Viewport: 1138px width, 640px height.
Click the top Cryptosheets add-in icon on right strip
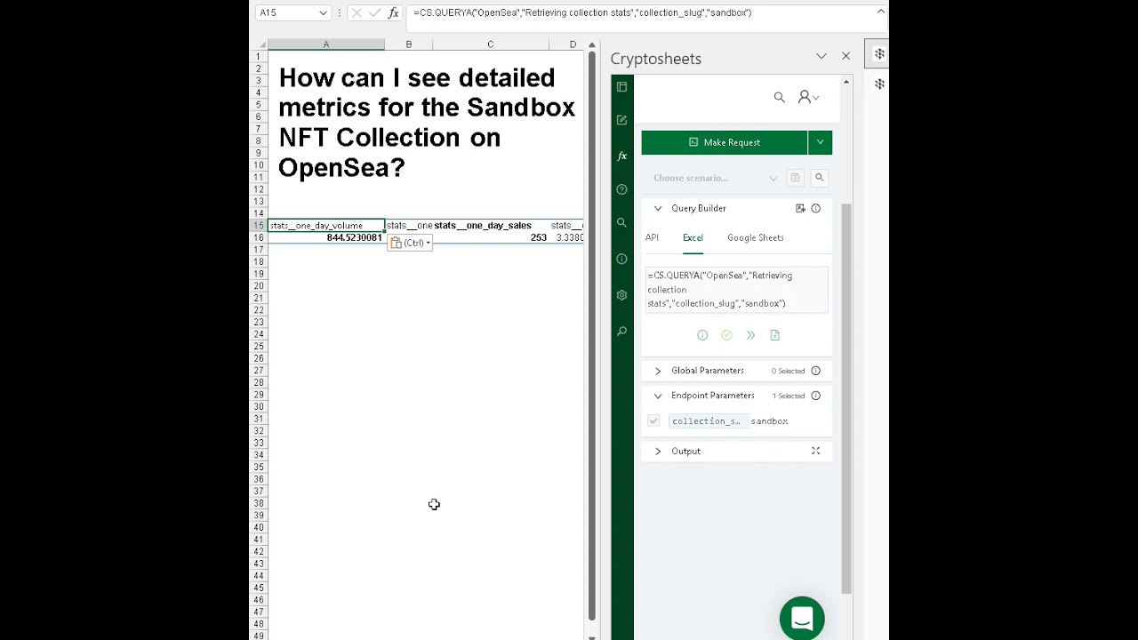click(878, 54)
